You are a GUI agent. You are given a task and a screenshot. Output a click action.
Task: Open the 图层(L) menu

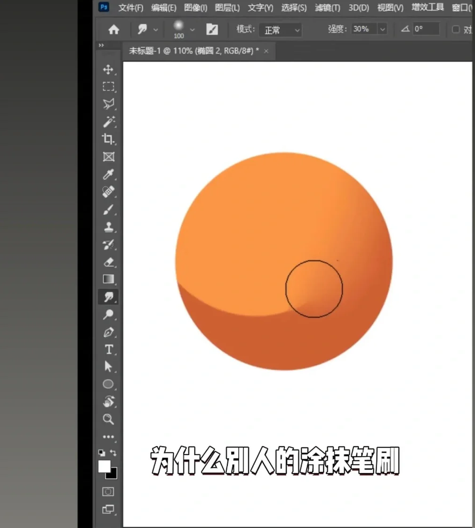pyautogui.click(x=227, y=8)
